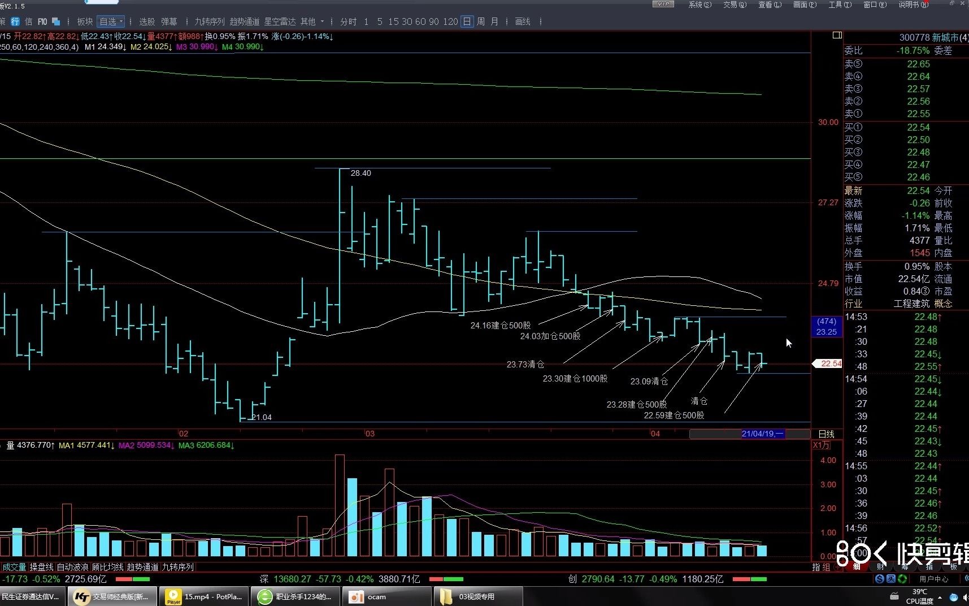Click the stock title 300778 新城市
969x606 pixels.
pos(933,37)
